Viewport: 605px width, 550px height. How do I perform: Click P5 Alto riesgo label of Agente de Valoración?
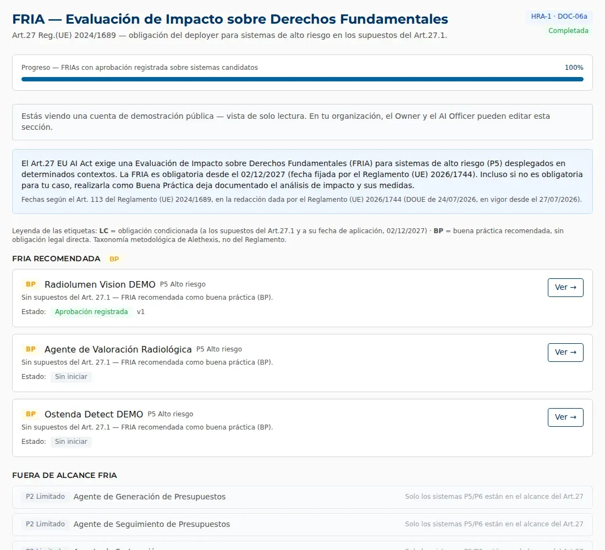219,349
